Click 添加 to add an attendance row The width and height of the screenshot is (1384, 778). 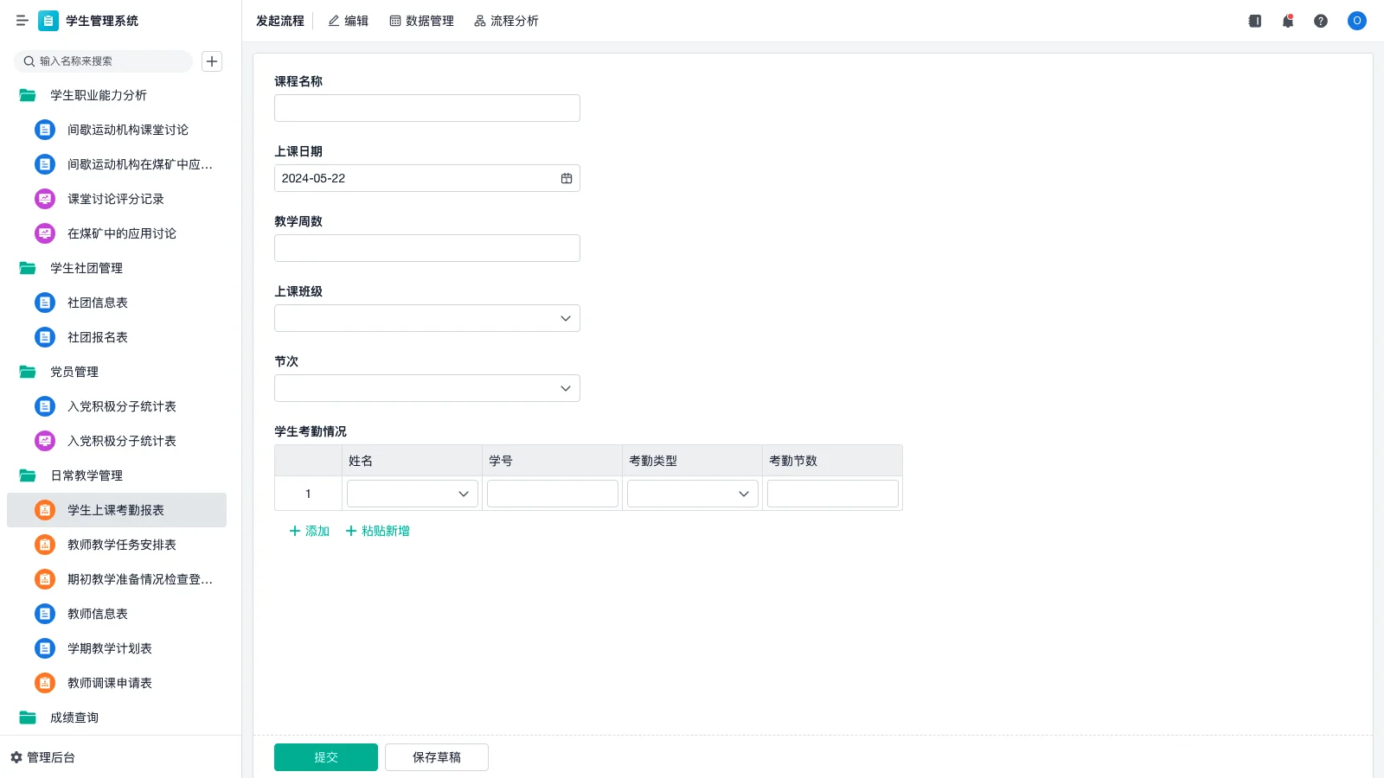click(308, 531)
